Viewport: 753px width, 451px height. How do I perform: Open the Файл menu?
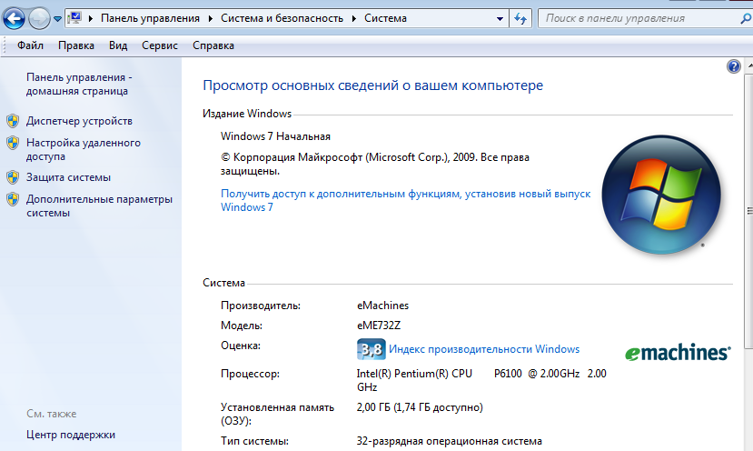pos(30,45)
